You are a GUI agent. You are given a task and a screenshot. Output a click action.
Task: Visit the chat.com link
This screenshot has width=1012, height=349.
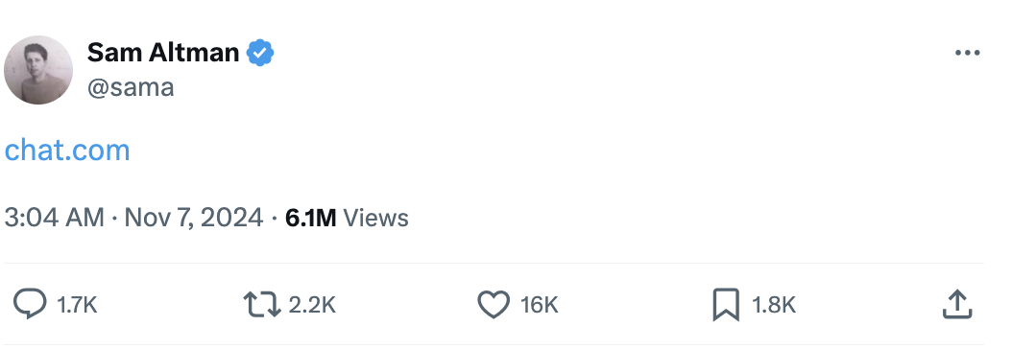click(x=67, y=150)
